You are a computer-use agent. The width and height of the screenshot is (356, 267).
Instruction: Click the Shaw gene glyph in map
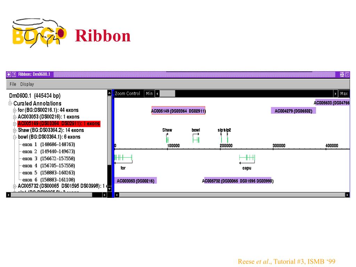(x=167, y=140)
